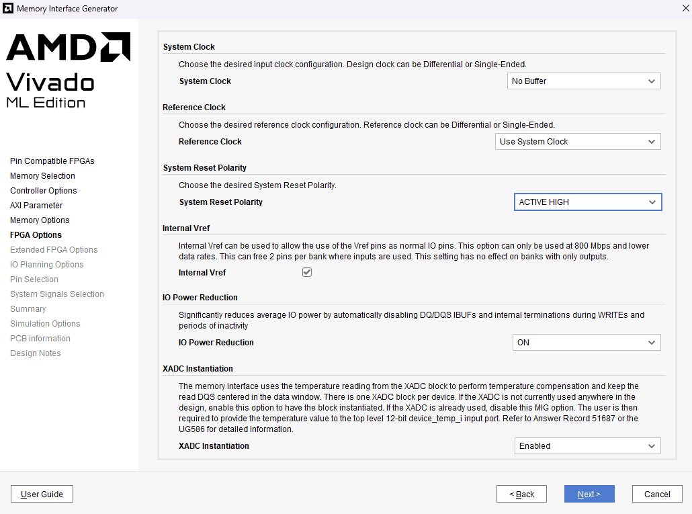The height and width of the screenshot is (514, 692).
Task: Open the System Clock dropdown
Action: pos(583,81)
